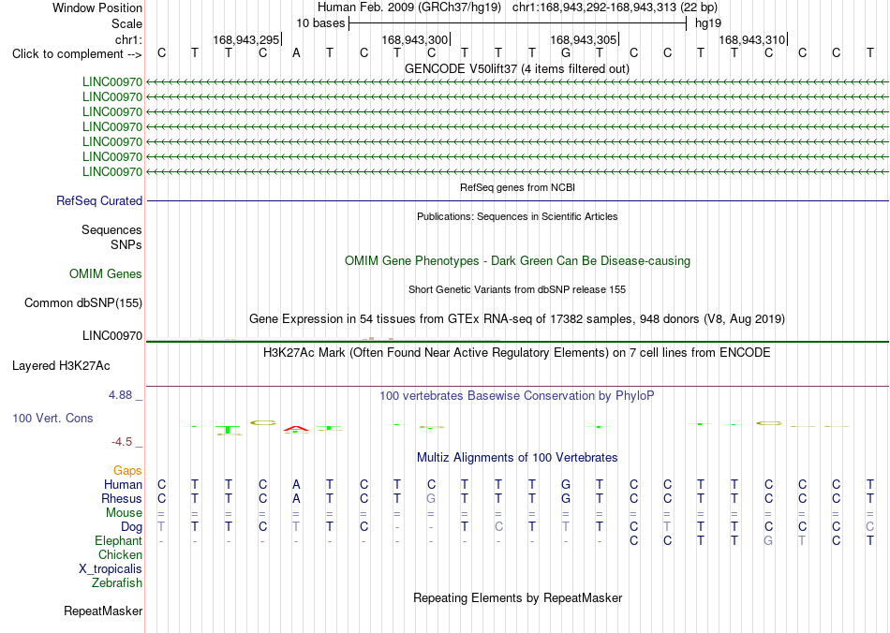Open the 'Repeating Elements by RepeatMasker' title
This screenshot has height=633, width=890.
tap(518, 597)
